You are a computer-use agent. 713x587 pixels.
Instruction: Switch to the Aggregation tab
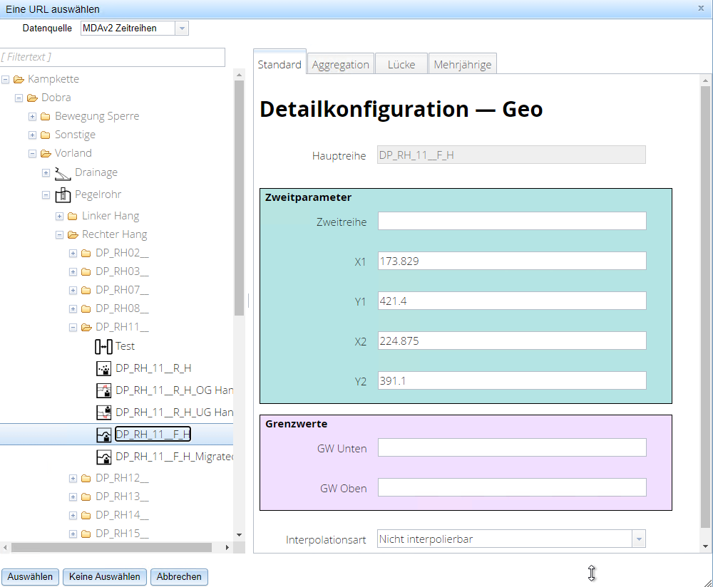tap(340, 64)
